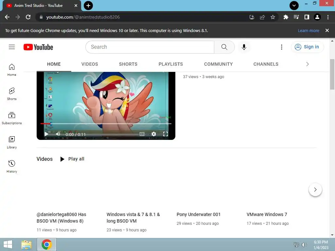Open the 'VMware Windows 7' video
The height and width of the screenshot is (251, 335).
click(x=267, y=214)
